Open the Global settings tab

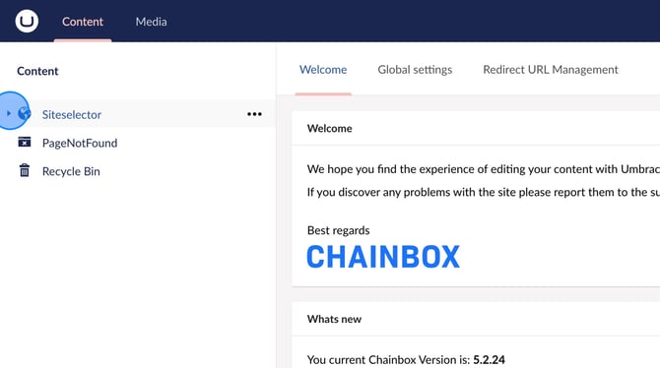(415, 70)
